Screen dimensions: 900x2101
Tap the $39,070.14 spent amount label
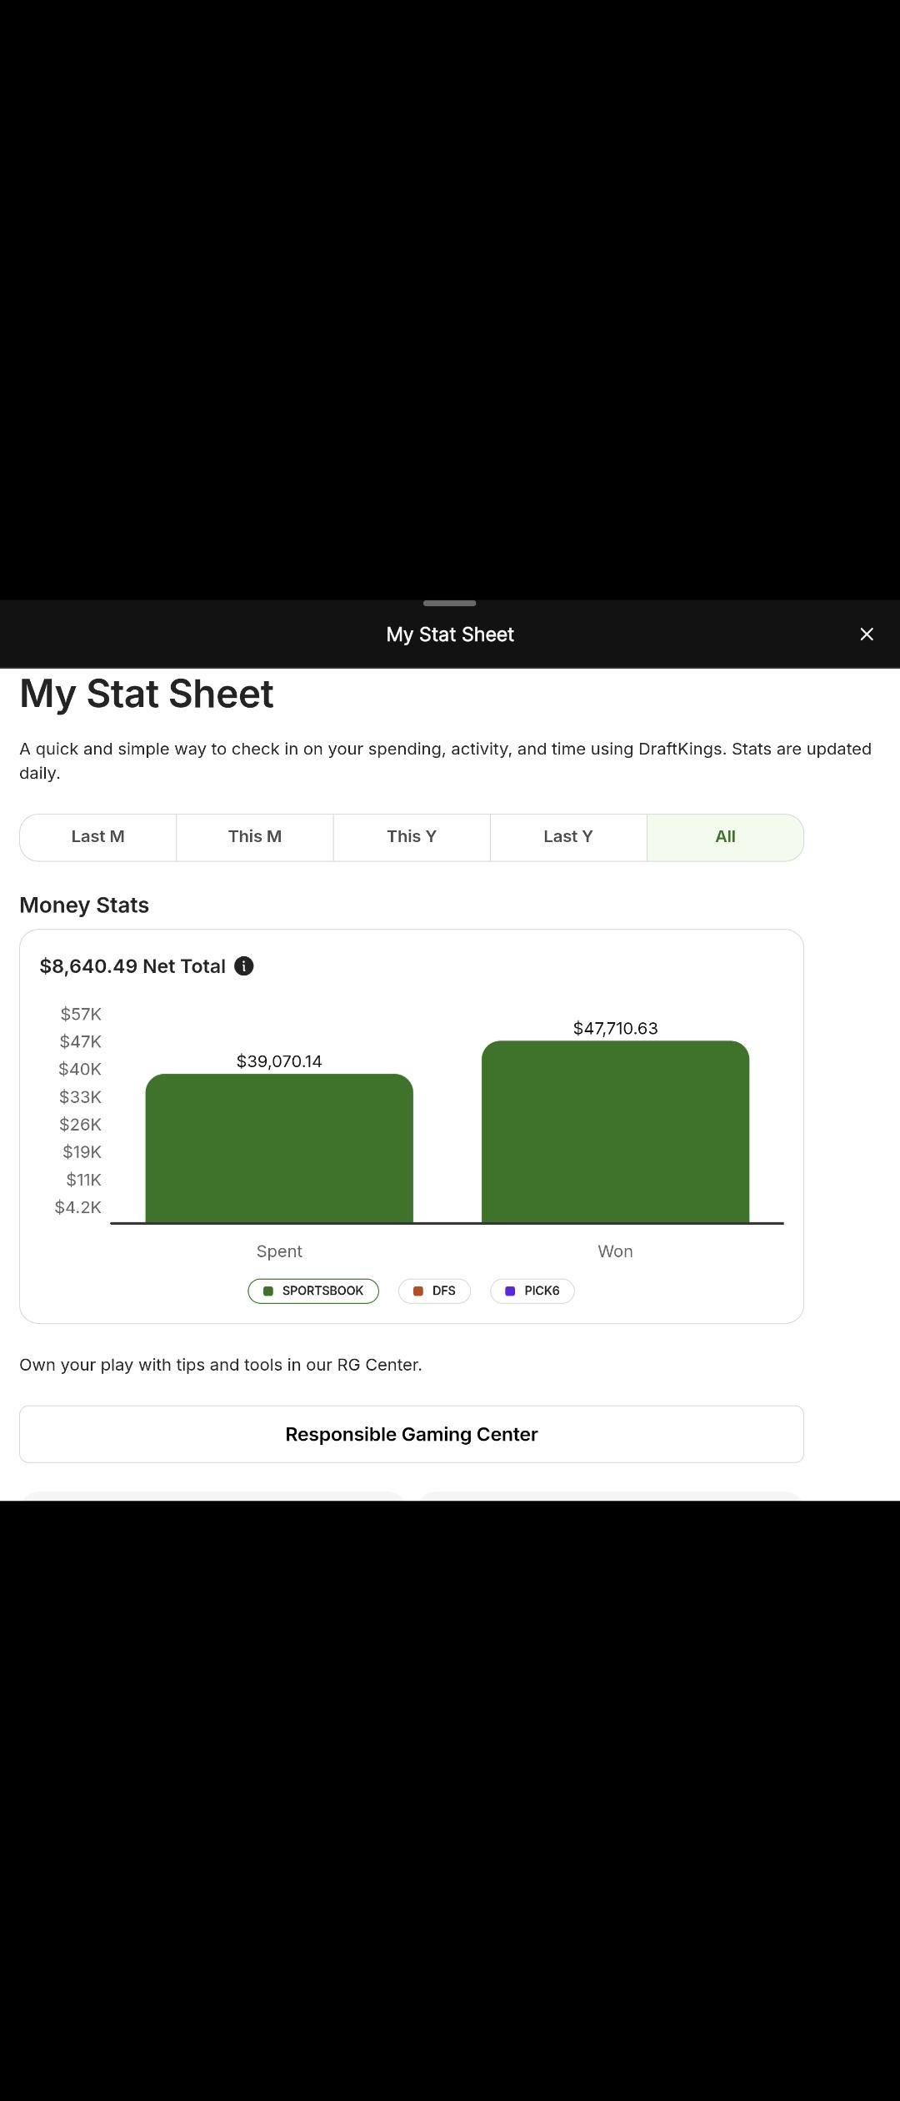(279, 1061)
